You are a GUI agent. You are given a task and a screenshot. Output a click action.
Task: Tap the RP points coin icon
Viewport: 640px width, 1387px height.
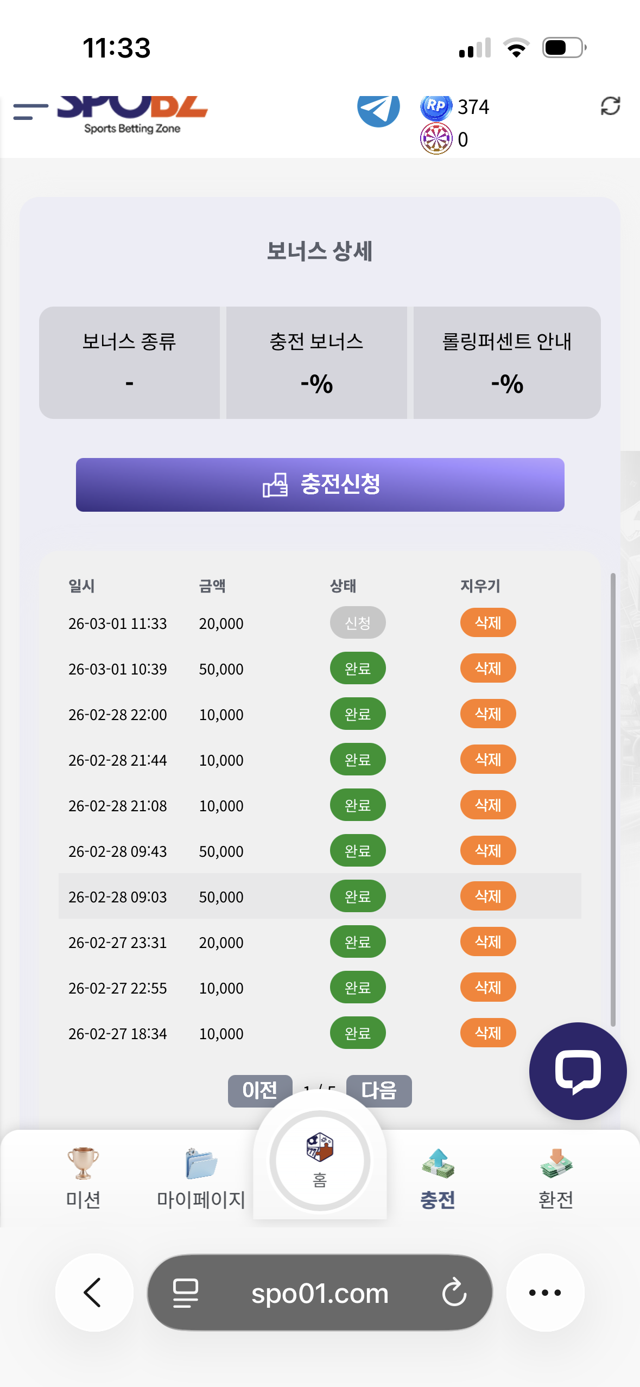pos(436,106)
